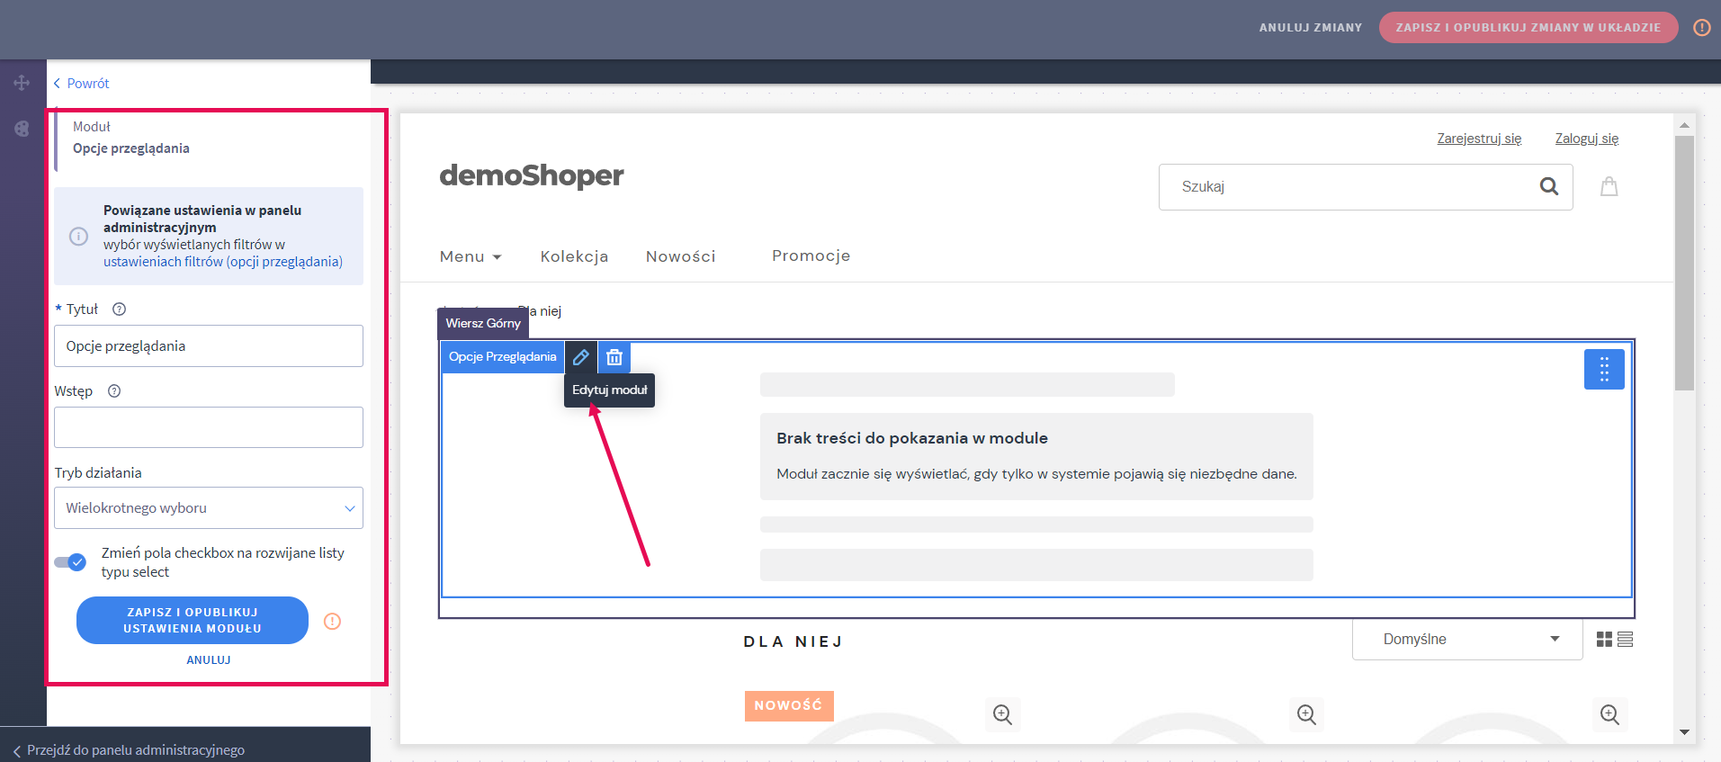1721x762 pixels.
Task: Click the pencil Edit module icon
Action: [x=581, y=357]
